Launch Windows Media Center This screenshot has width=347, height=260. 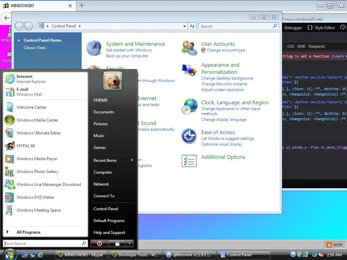[45, 120]
